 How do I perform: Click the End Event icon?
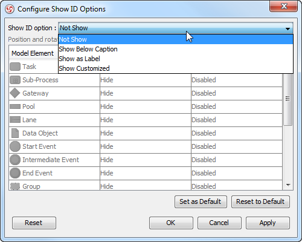pos(15,173)
